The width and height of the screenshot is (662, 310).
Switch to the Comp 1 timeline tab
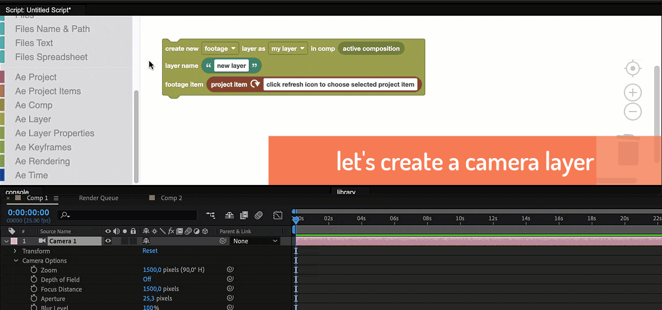click(x=37, y=198)
